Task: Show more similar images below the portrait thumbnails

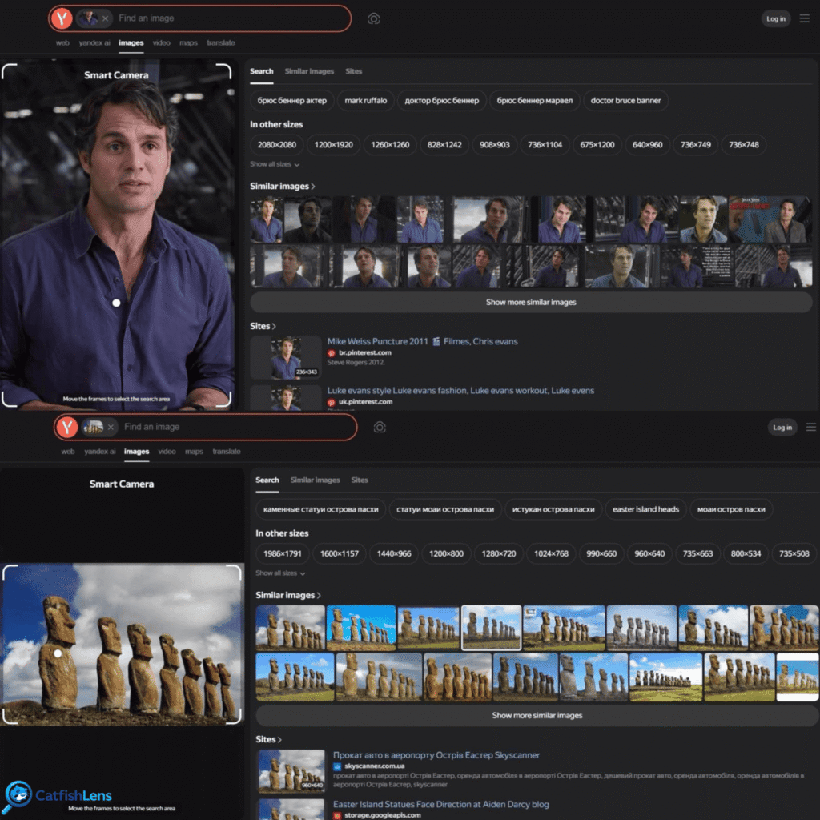Action: (x=531, y=302)
